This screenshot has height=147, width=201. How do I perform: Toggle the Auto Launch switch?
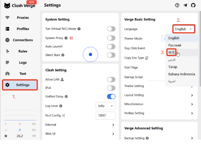tap(111, 47)
